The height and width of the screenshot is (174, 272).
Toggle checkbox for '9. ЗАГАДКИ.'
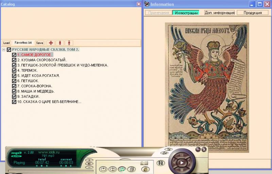14,96
